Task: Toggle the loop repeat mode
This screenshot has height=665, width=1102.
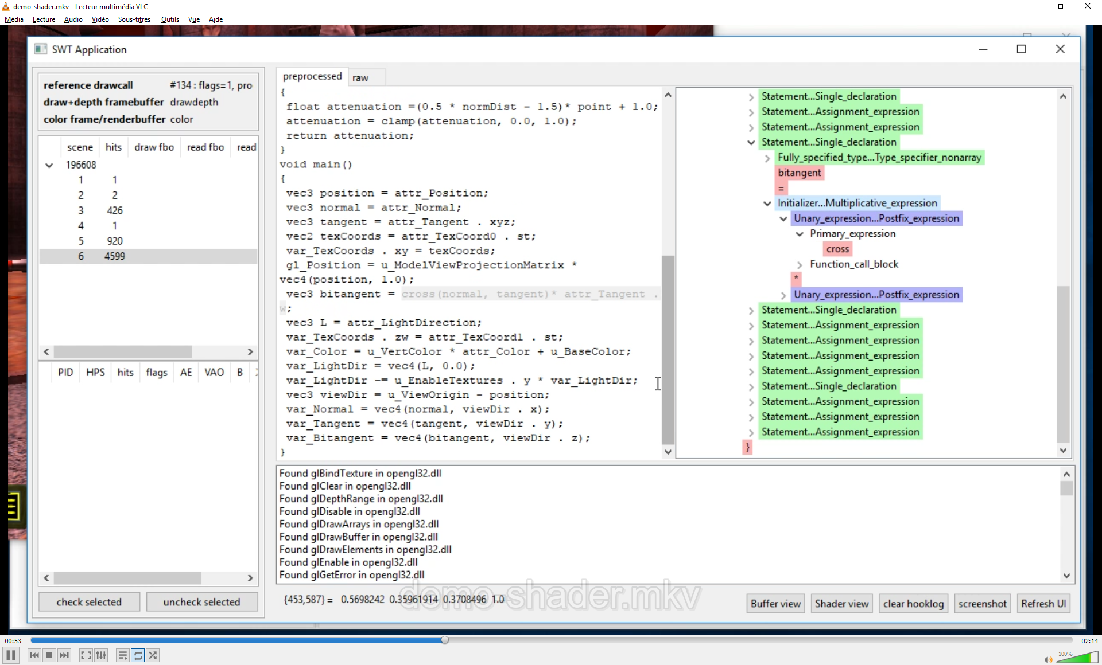Action: (x=138, y=655)
